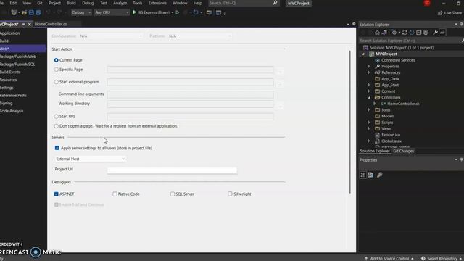Viewport: 464px width, 261px height.
Task: Click inside the Project Url input field
Action: point(172,170)
